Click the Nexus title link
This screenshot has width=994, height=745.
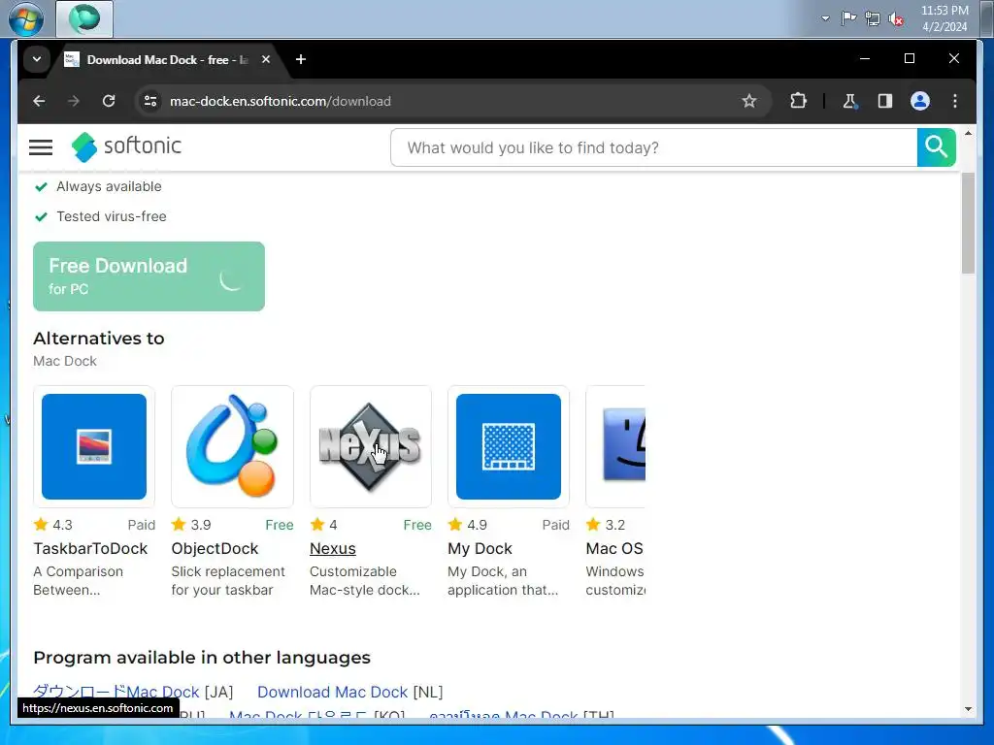tap(332, 549)
